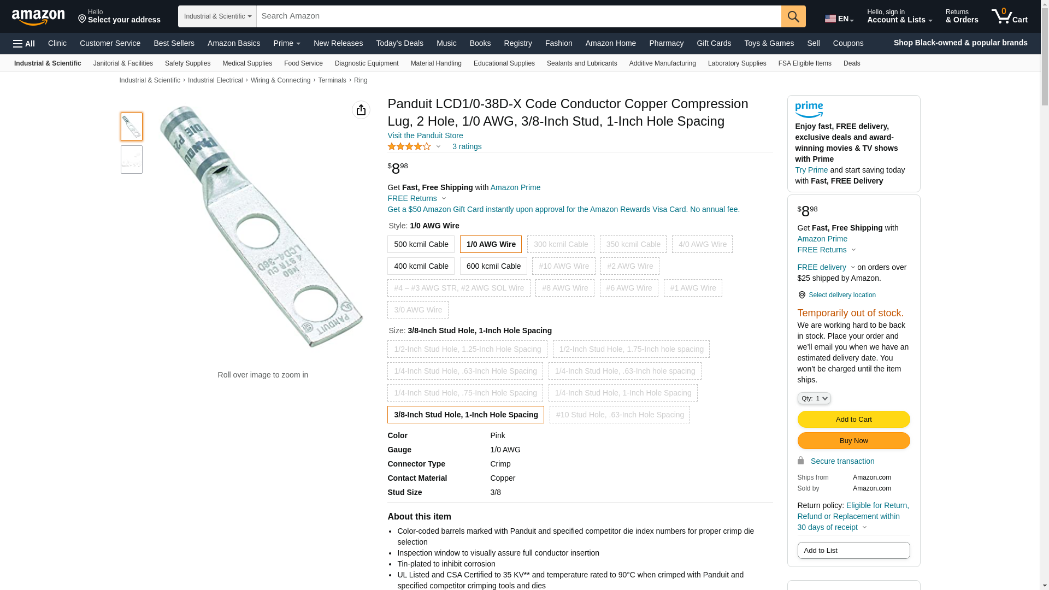Visit the Panduit Store link
This screenshot has height=590, width=1049.
425,135
